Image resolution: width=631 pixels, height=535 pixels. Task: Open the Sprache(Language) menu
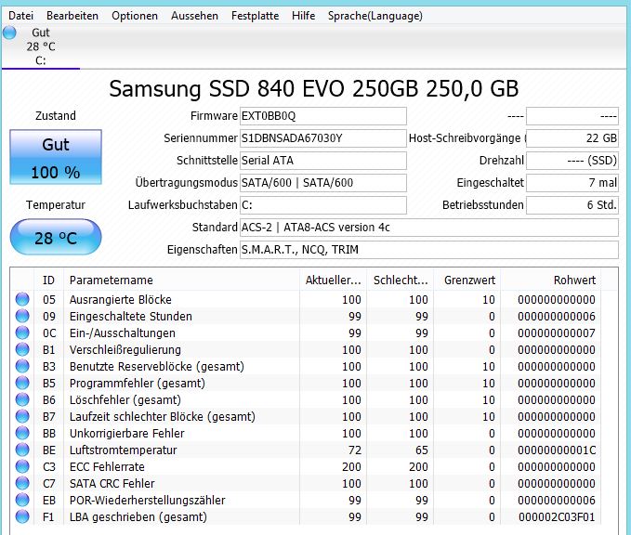(375, 16)
